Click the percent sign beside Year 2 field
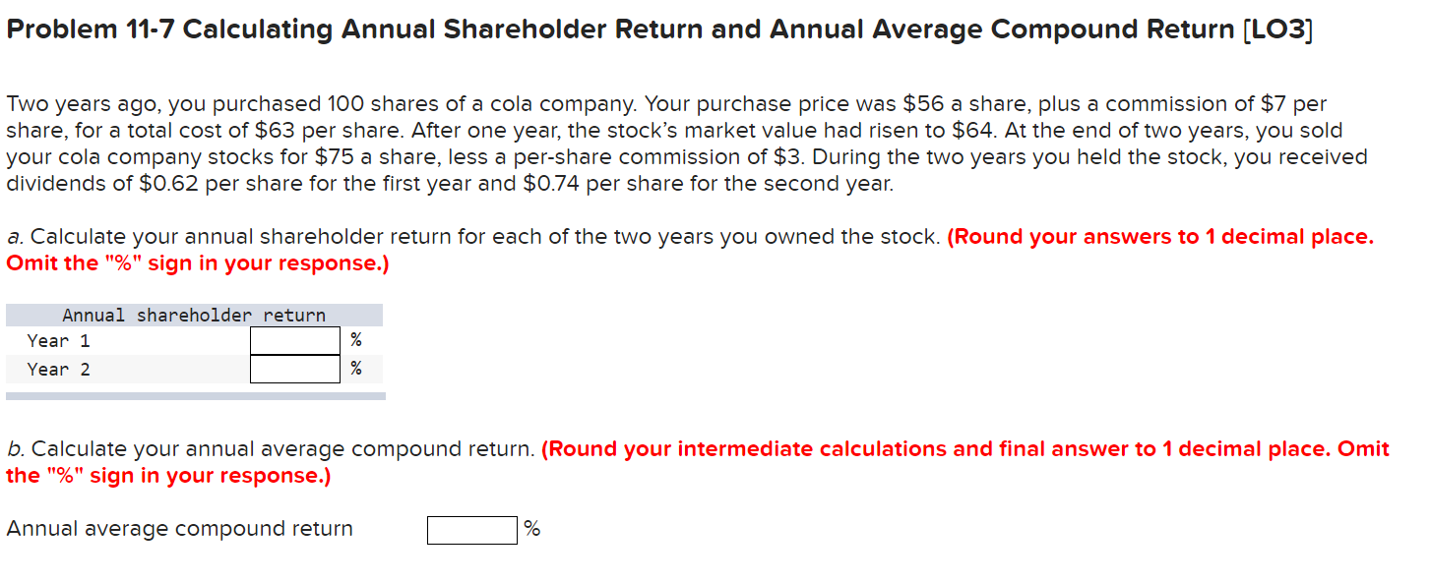1430x582 pixels. [356, 370]
